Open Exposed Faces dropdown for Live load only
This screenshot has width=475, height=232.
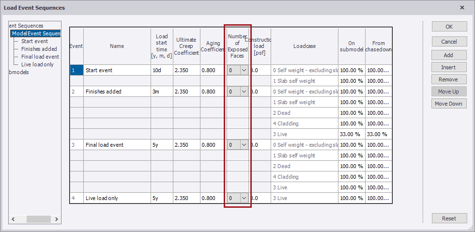click(244, 198)
